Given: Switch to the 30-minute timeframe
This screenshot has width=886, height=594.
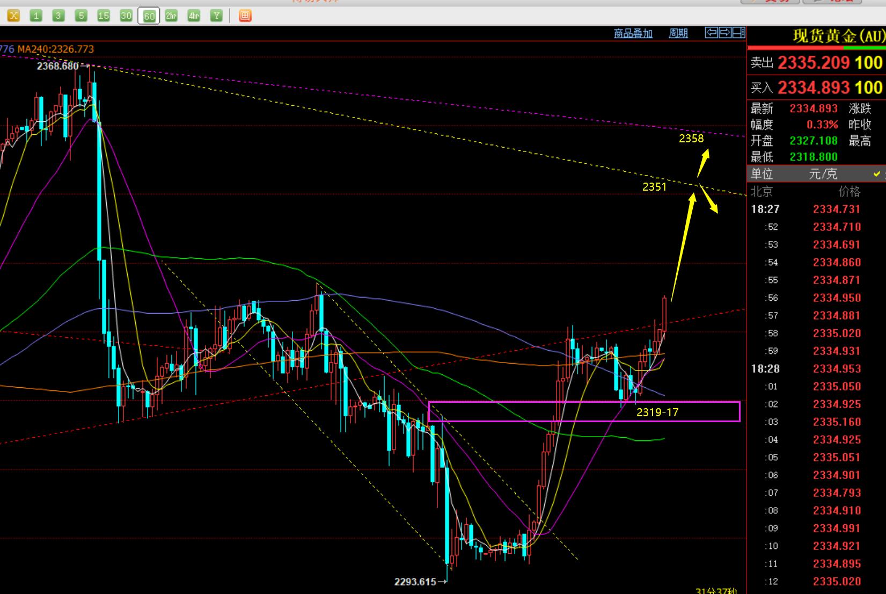Looking at the screenshot, I should point(126,16).
